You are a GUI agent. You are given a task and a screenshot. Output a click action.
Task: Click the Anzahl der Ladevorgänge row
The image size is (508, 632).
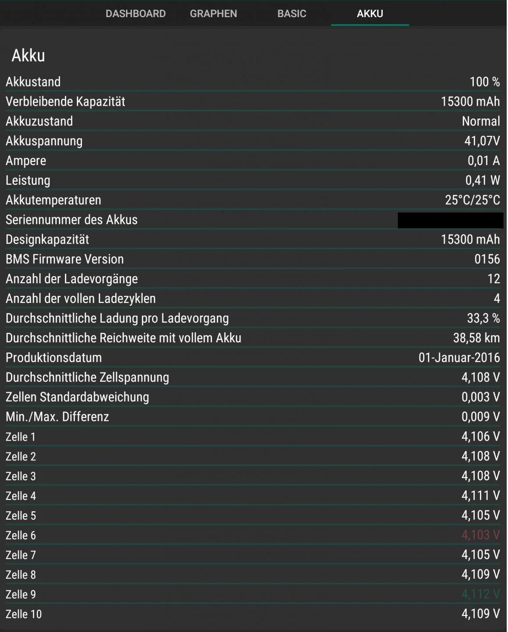click(x=253, y=279)
